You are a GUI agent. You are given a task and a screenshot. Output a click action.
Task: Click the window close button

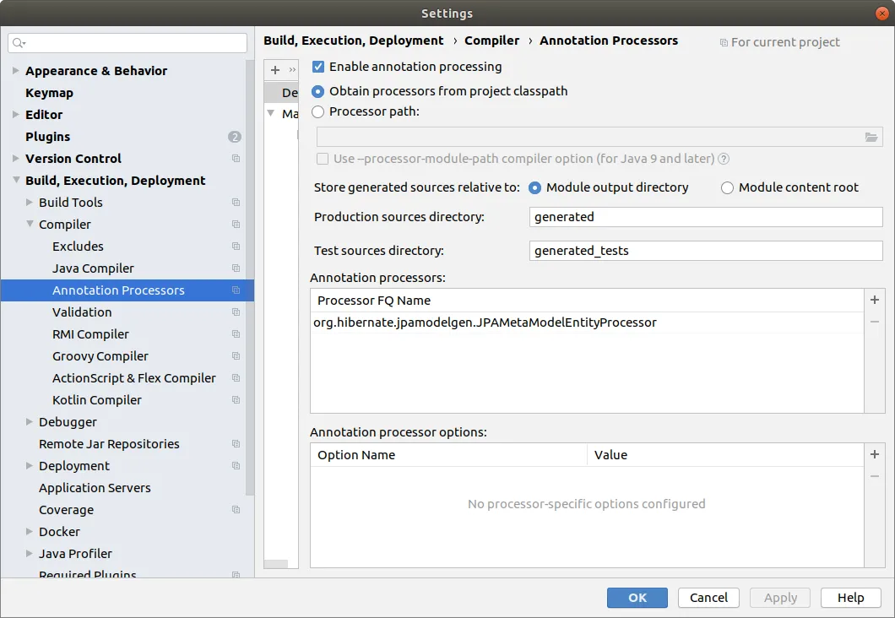(881, 13)
